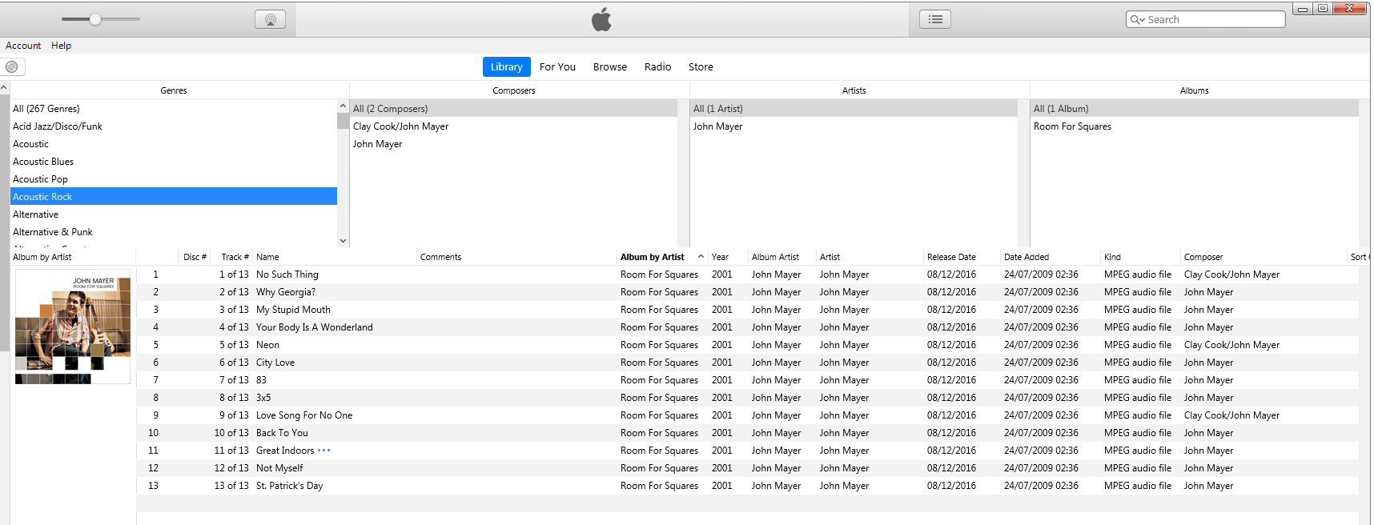Select the track Not Myself

click(279, 468)
